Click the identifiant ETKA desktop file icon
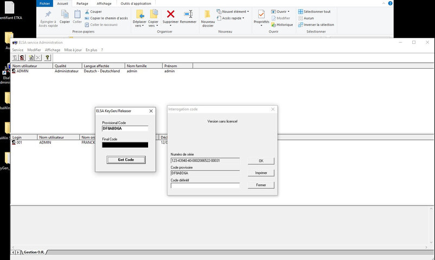The image size is (435, 260). [9, 8]
